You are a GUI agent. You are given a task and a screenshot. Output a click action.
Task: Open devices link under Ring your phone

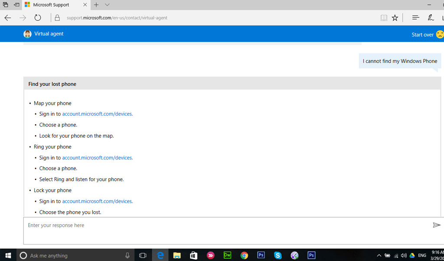(97, 158)
